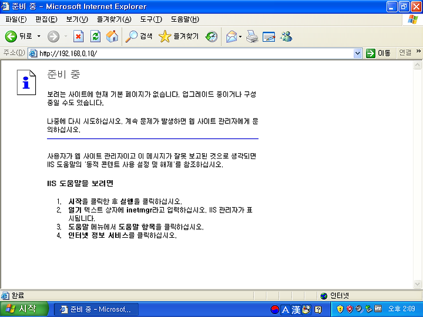This screenshot has width=423, height=317.
Task: Click the IE icon in title bar
Action: (x=5, y=6)
